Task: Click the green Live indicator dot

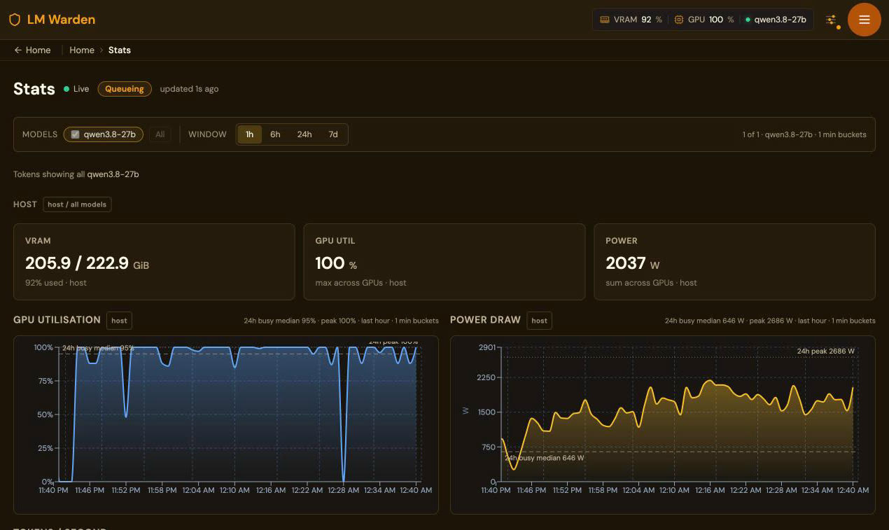Action: [66, 89]
